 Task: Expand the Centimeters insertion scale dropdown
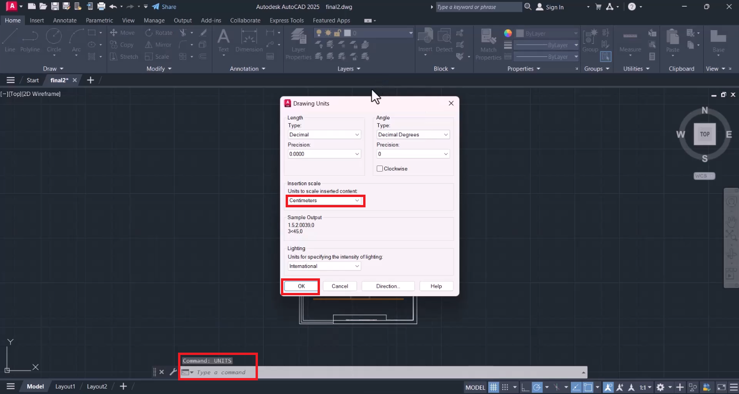click(x=324, y=201)
